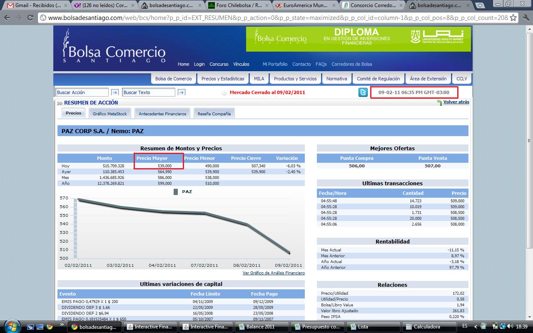Click the PAZ legend entry above the chart
533x333 pixels.
[x=182, y=192]
